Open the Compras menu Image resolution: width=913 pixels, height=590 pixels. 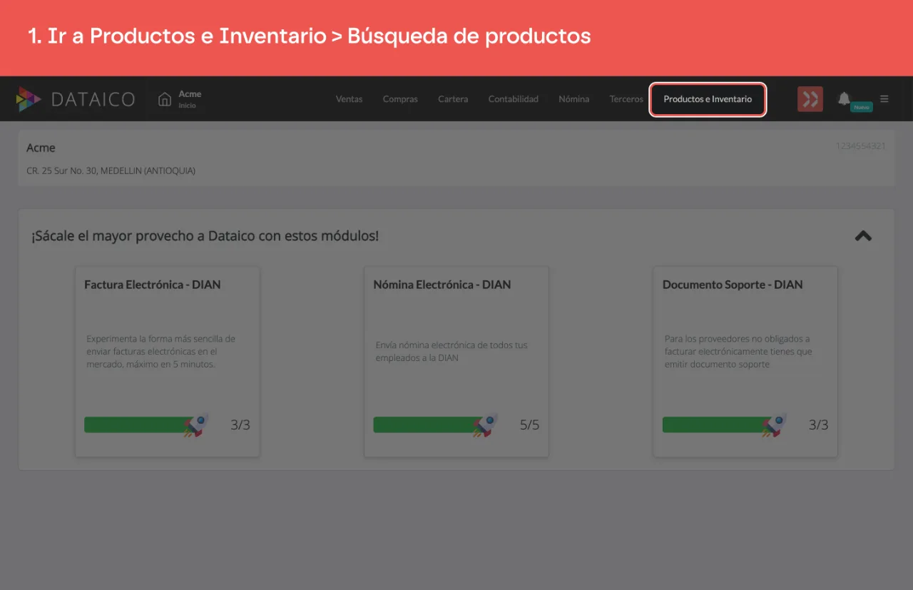tap(400, 99)
